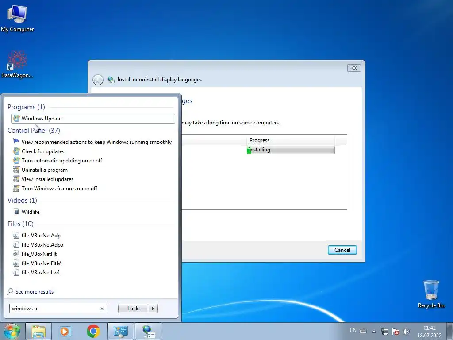The width and height of the screenshot is (453, 340).
Task: Expand the shutdown options arrow beside Lock
Action: [153, 309]
